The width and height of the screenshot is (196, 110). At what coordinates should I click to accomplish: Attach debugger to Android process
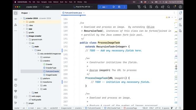156,7
